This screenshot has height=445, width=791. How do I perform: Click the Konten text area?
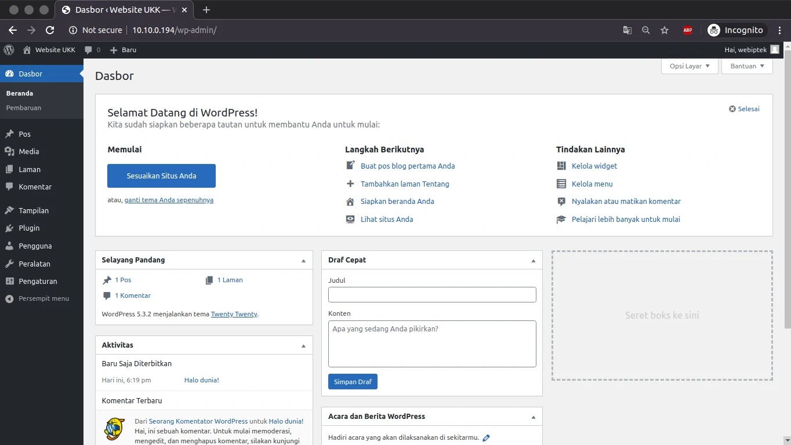click(432, 344)
